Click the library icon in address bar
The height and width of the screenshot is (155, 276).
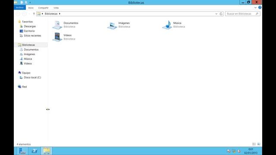pos(39,14)
